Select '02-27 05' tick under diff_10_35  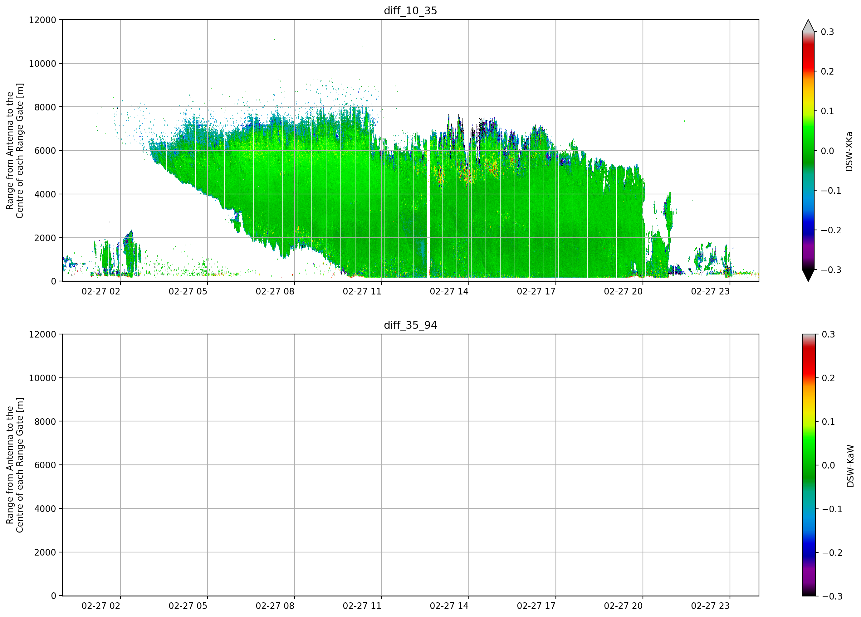coord(188,291)
